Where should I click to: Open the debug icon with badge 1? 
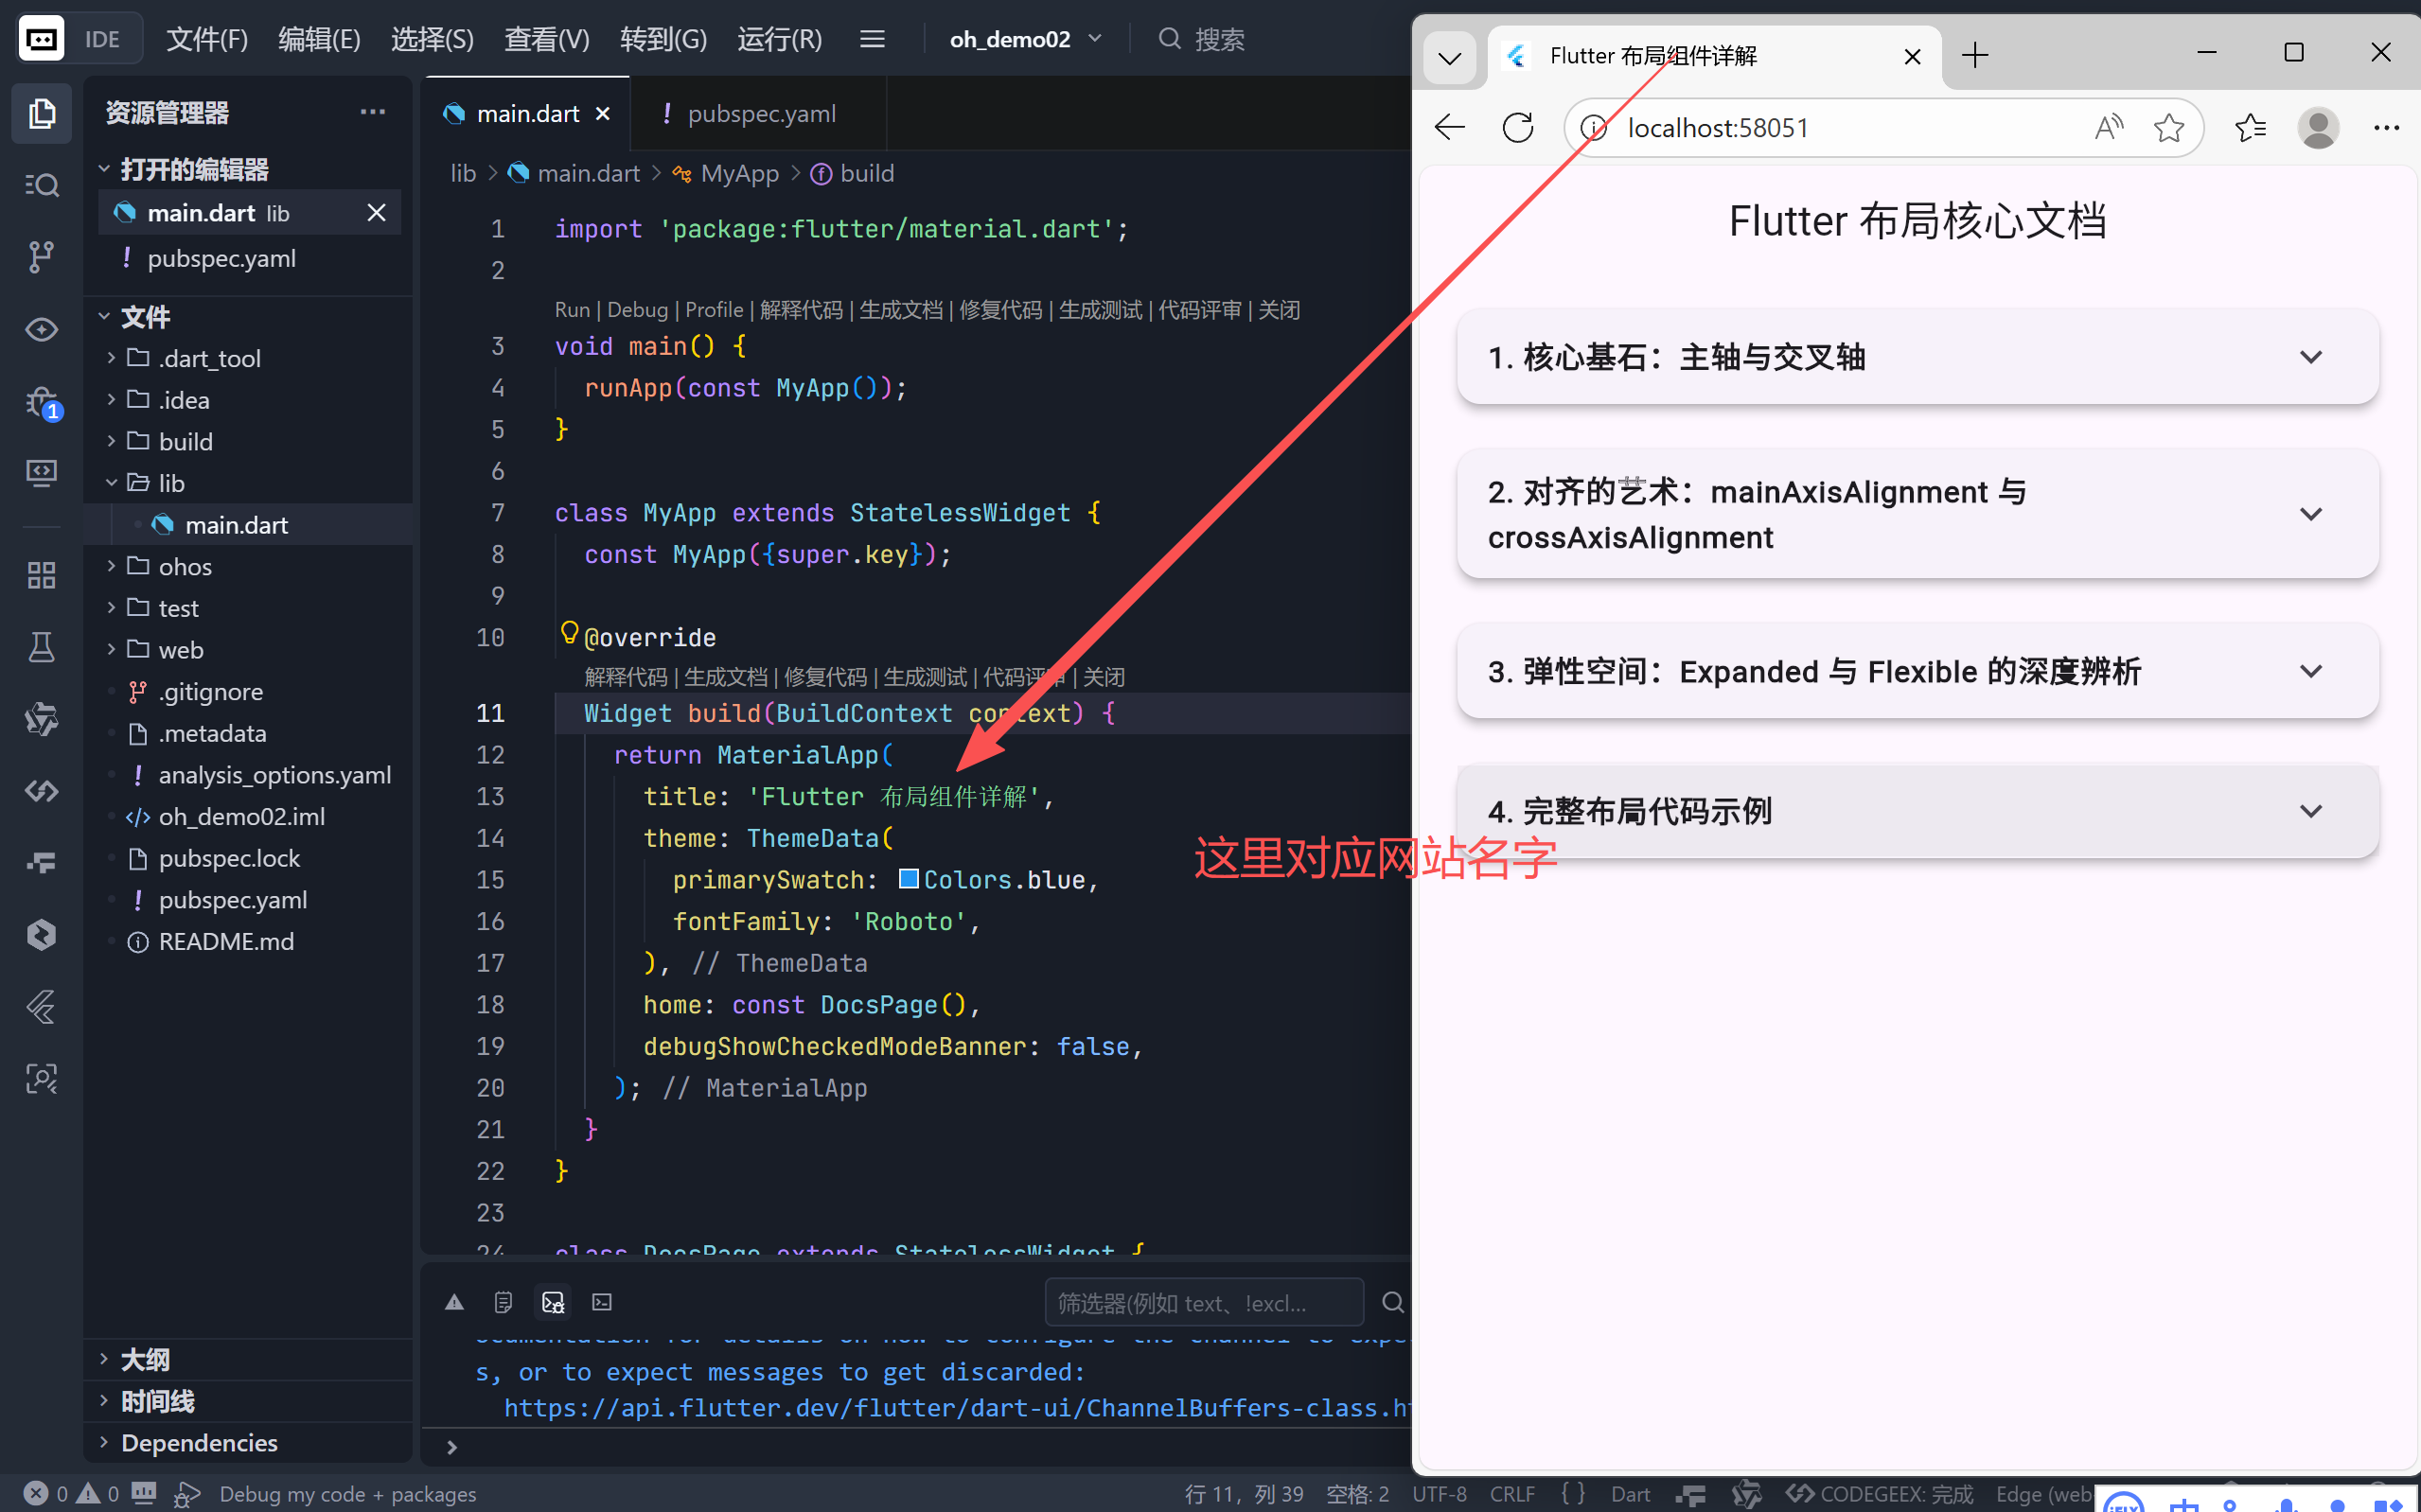(x=41, y=402)
